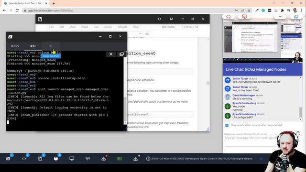Open the Chrome three-dot menu
Image resolution: width=306 pixels, height=172 pixels.
[x=302, y=11]
